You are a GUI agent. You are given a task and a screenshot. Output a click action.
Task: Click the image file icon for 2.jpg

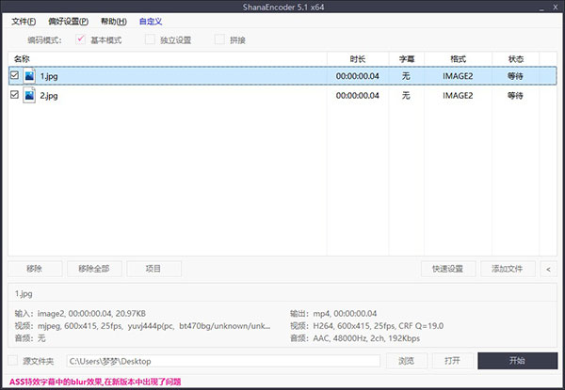(x=29, y=95)
